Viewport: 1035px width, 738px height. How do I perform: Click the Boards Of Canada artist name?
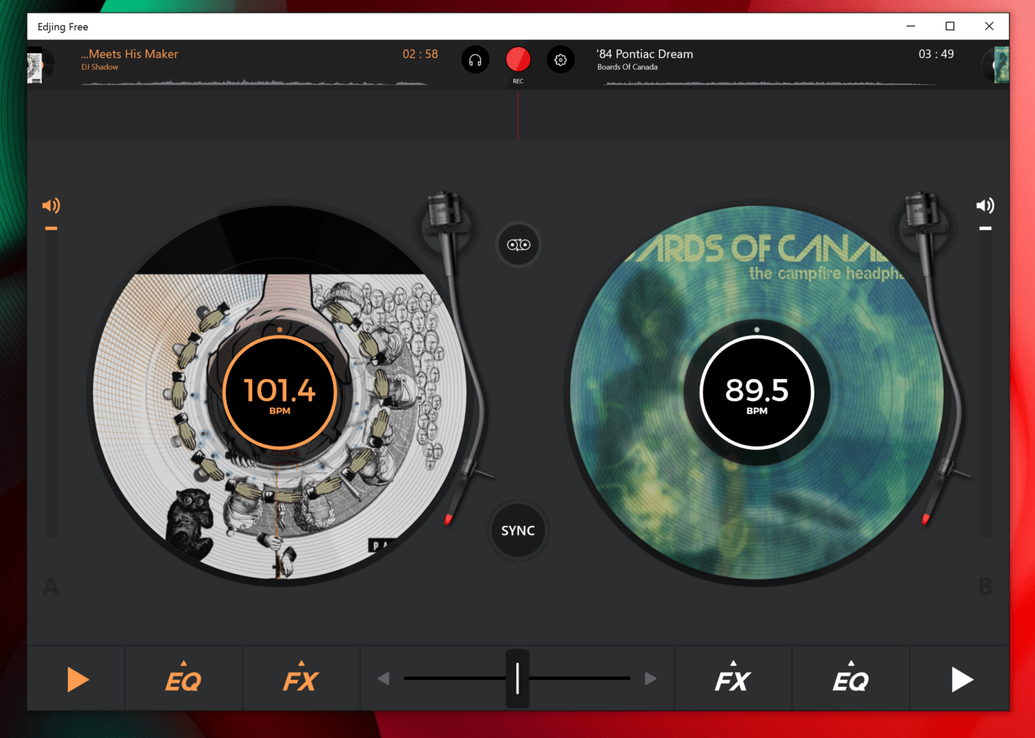627,67
